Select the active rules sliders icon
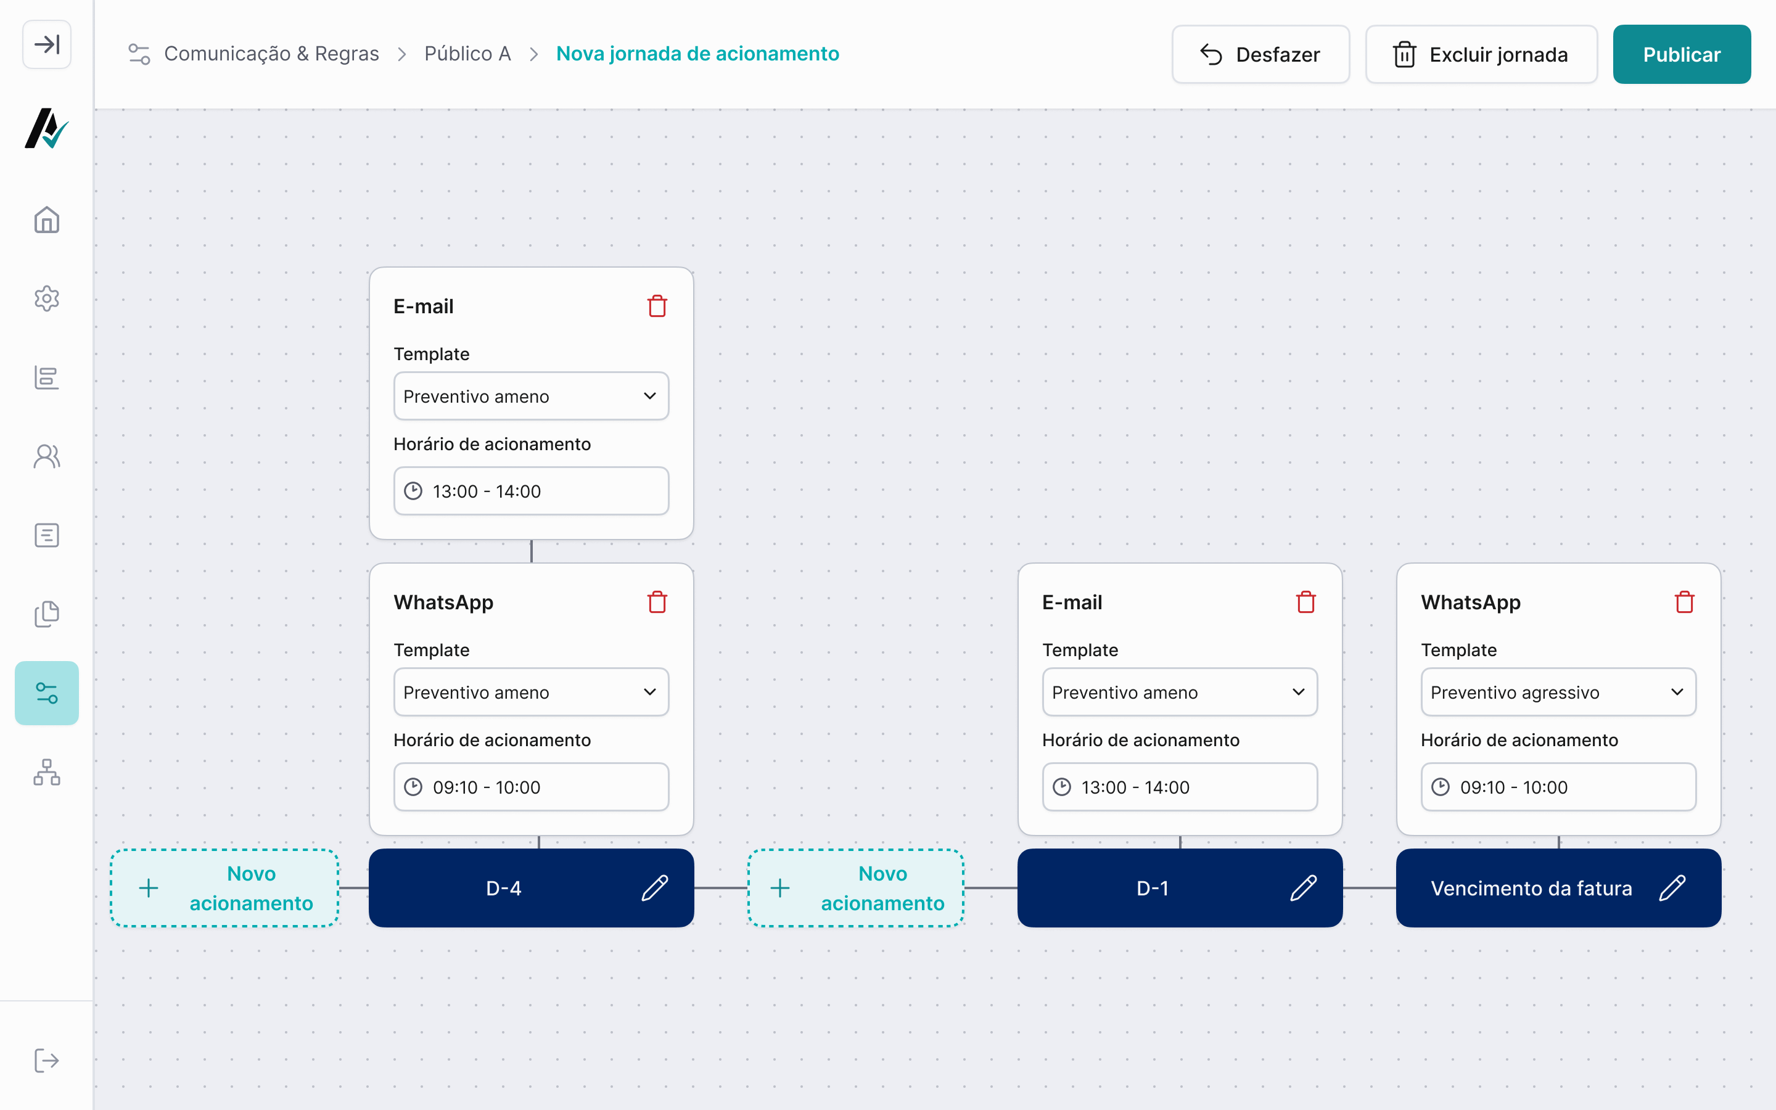1776x1110 pixels. pyautogui.click(x=47, y=693)
